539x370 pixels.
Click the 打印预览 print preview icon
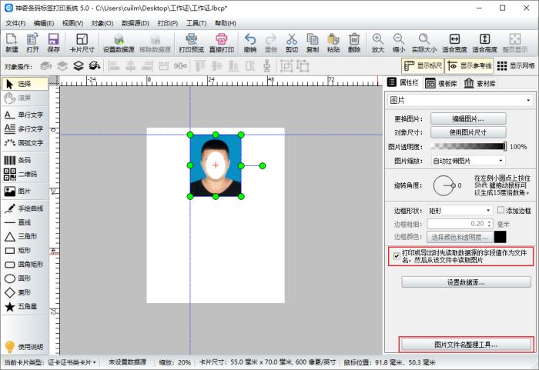point(192,42)
